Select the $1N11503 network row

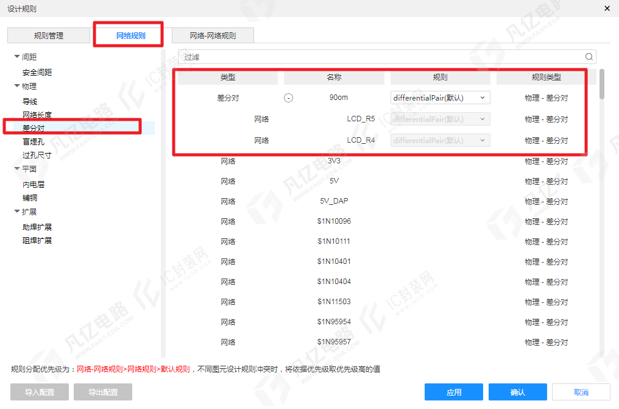387,302
